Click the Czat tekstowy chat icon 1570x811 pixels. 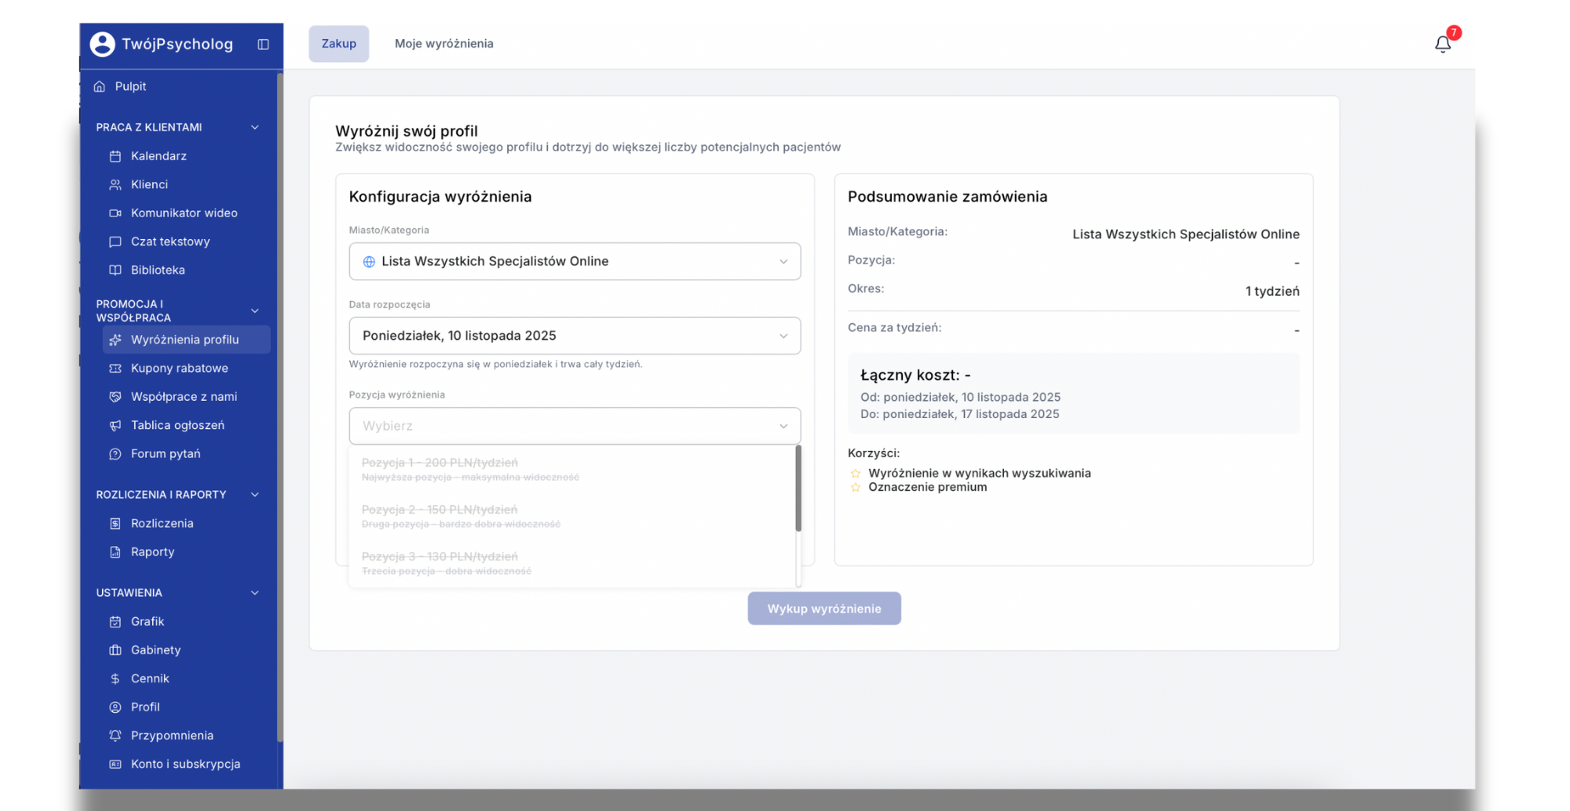pyautogui.click(x=115, y=242)
